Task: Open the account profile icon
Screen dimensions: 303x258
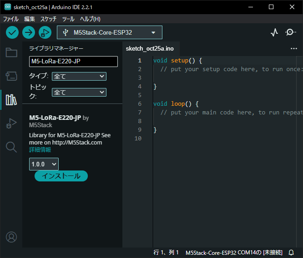Action: click(x=11, y=237)
